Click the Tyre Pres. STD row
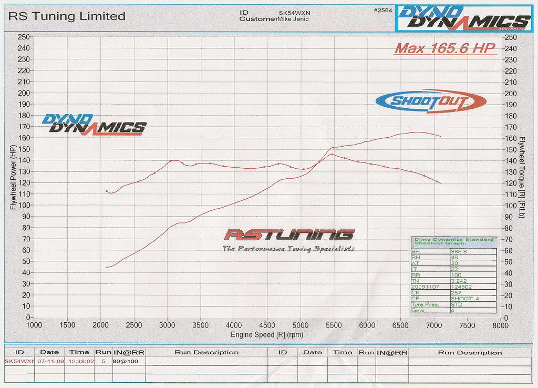The width and height of the screenshot is (538, 388). (x=453, y=304)
